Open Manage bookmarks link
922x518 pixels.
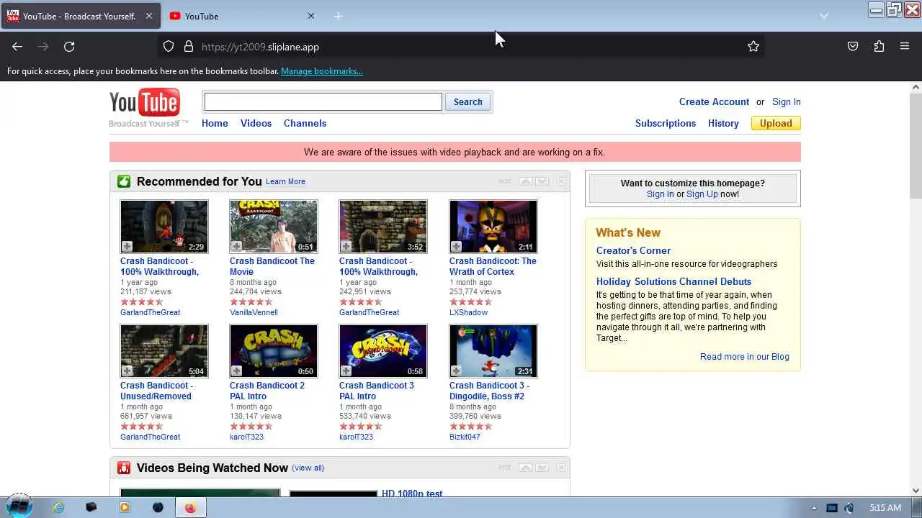pyautogui.click(x=322, y=71)
